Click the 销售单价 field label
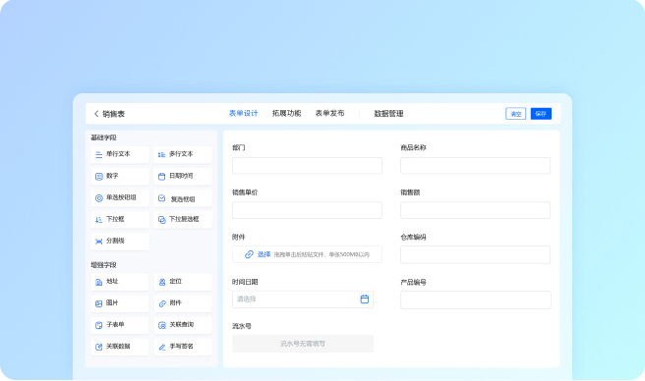645x381 pixels. click(x=245, y=192)
